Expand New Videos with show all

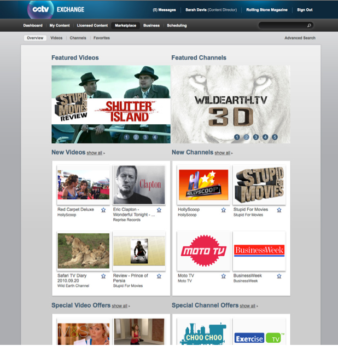click(95, 153)
